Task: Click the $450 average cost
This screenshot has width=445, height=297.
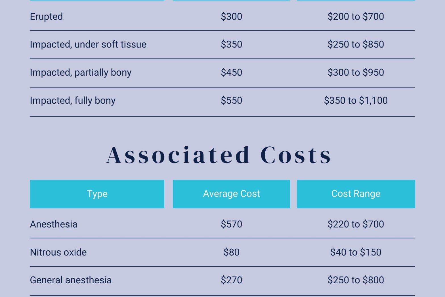Action: 231,72
